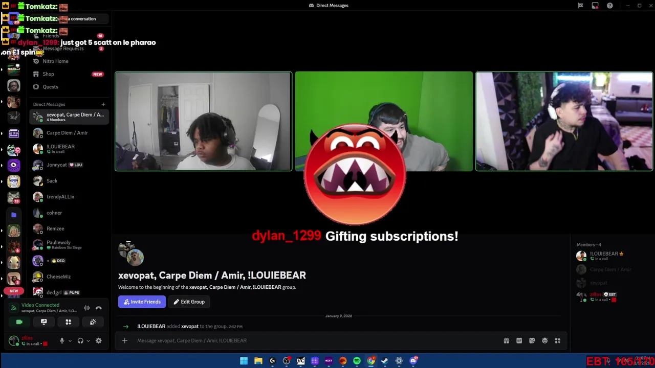Open Steam from taskbar

[x=385, y=361]
